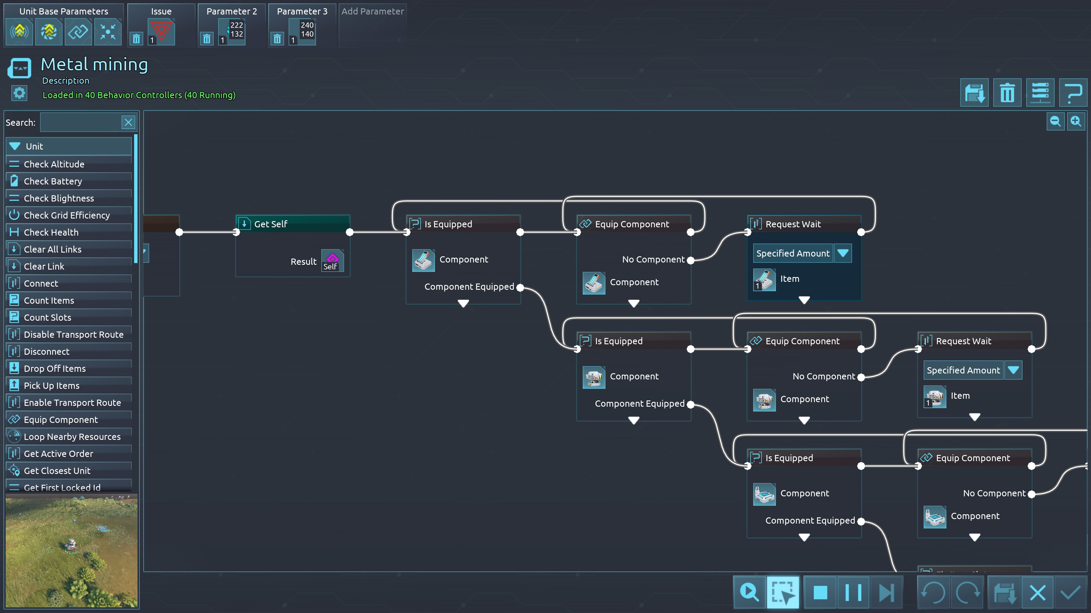Pause the behavior execution
The image size is (1091, 613).
click(x=853, y=592)
